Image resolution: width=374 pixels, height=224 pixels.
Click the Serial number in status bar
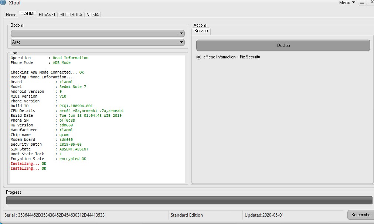coord(54,215)
